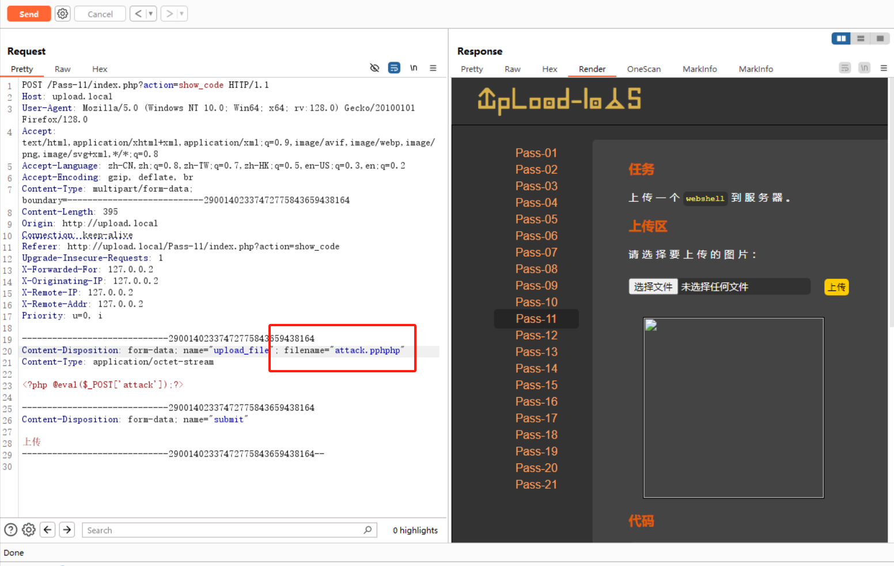Image resolution: width=894 pixels, height=566 pixels.
Task: Open the Response panel hamburger menu
Action: (x=884, y=68)
